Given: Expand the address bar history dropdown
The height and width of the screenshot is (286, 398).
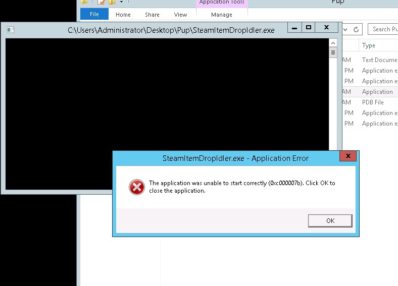Looking at the screenshot, I should pos(345,29).
